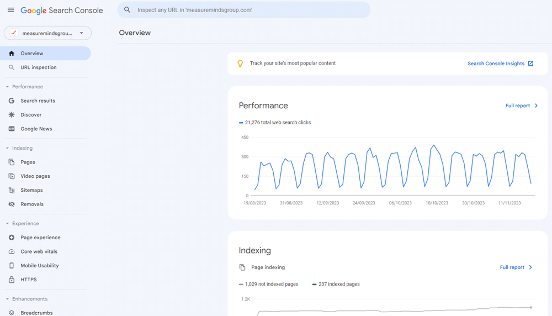Click Track your site's most popular content text
The height and width of the screenshot is (316, 552).
(293, 64)
